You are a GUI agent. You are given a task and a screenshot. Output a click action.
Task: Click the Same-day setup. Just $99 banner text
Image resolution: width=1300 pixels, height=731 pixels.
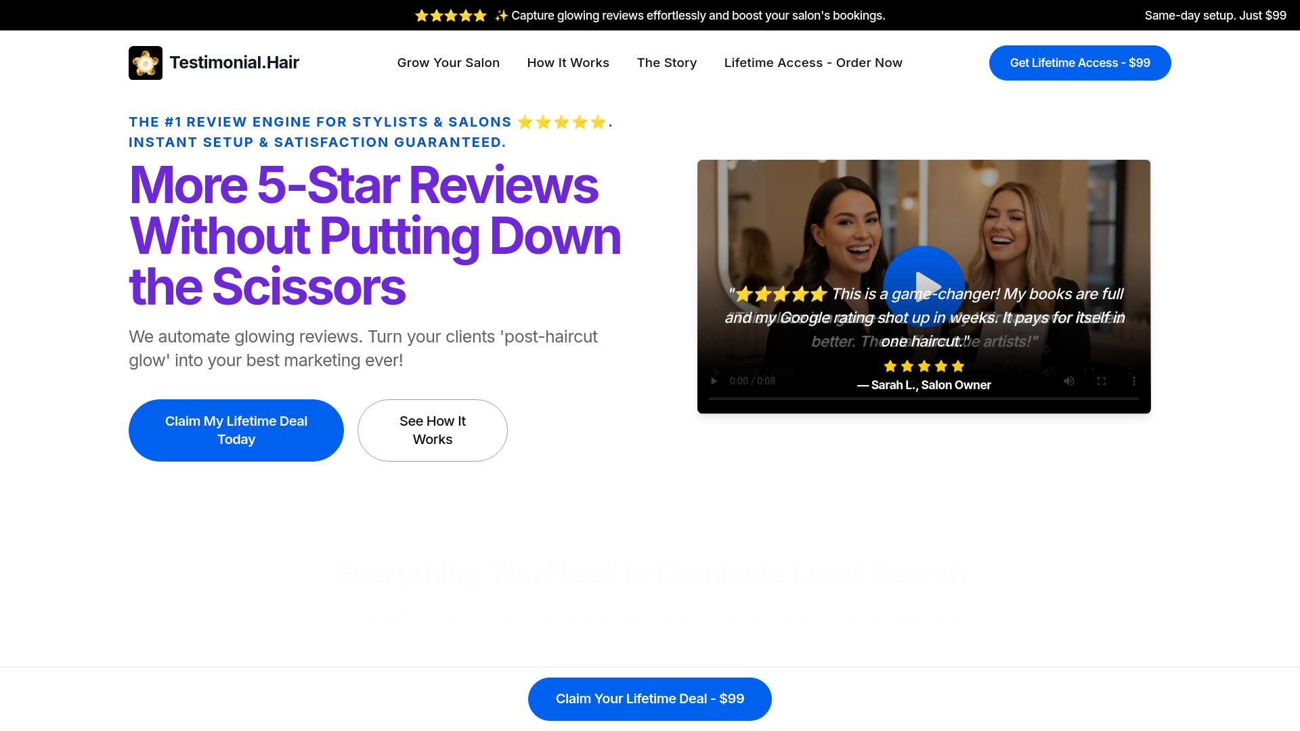click(1215, 16)
